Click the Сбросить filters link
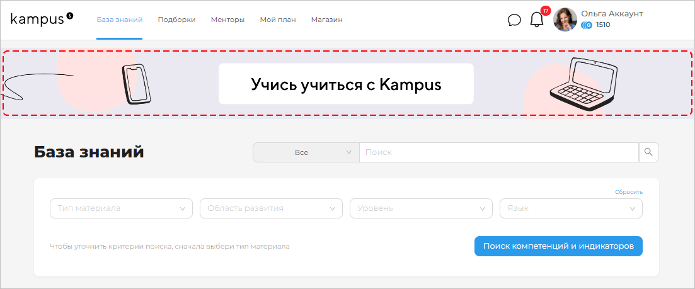 (x=628, y=192)
